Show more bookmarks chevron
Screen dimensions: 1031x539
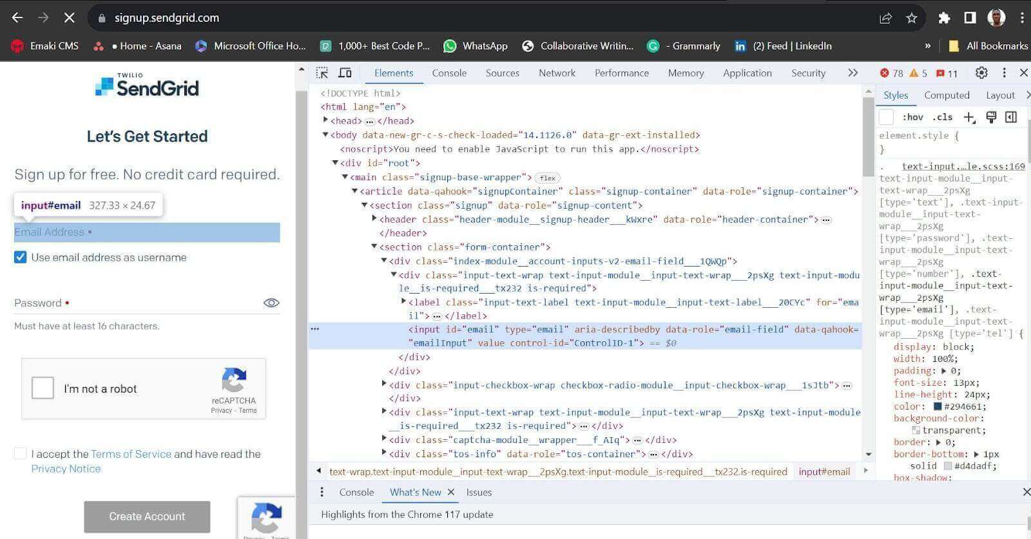coord(928,46)
